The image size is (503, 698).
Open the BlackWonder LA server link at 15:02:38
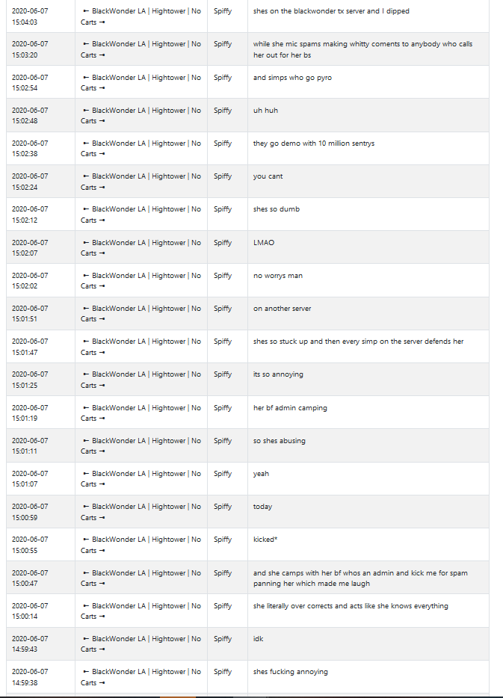pyautogui.click(x=141, y=148)
